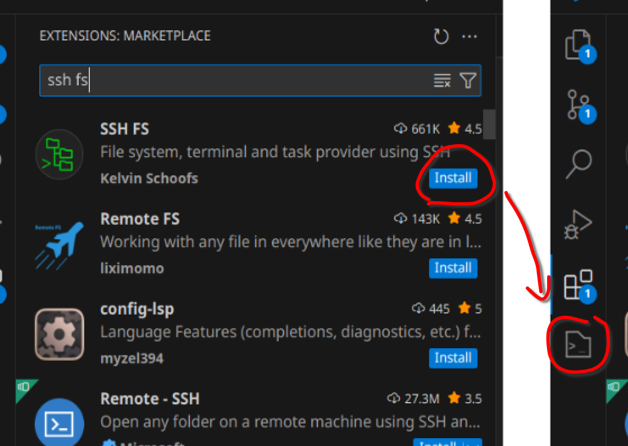Open Search in the activity bar

pyautogui.click(x=579, y=164)
